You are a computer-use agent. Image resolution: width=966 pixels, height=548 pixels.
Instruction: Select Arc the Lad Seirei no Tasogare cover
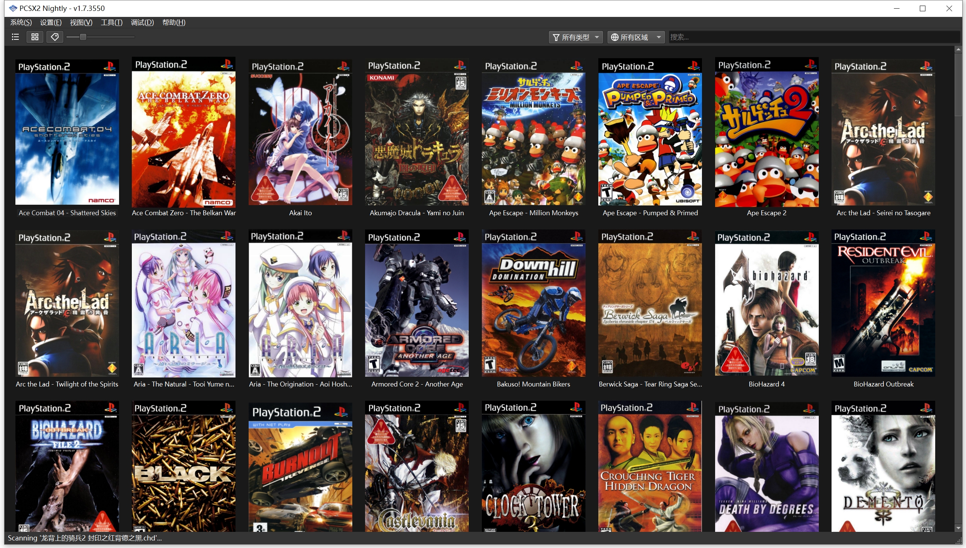coord(884,132)
